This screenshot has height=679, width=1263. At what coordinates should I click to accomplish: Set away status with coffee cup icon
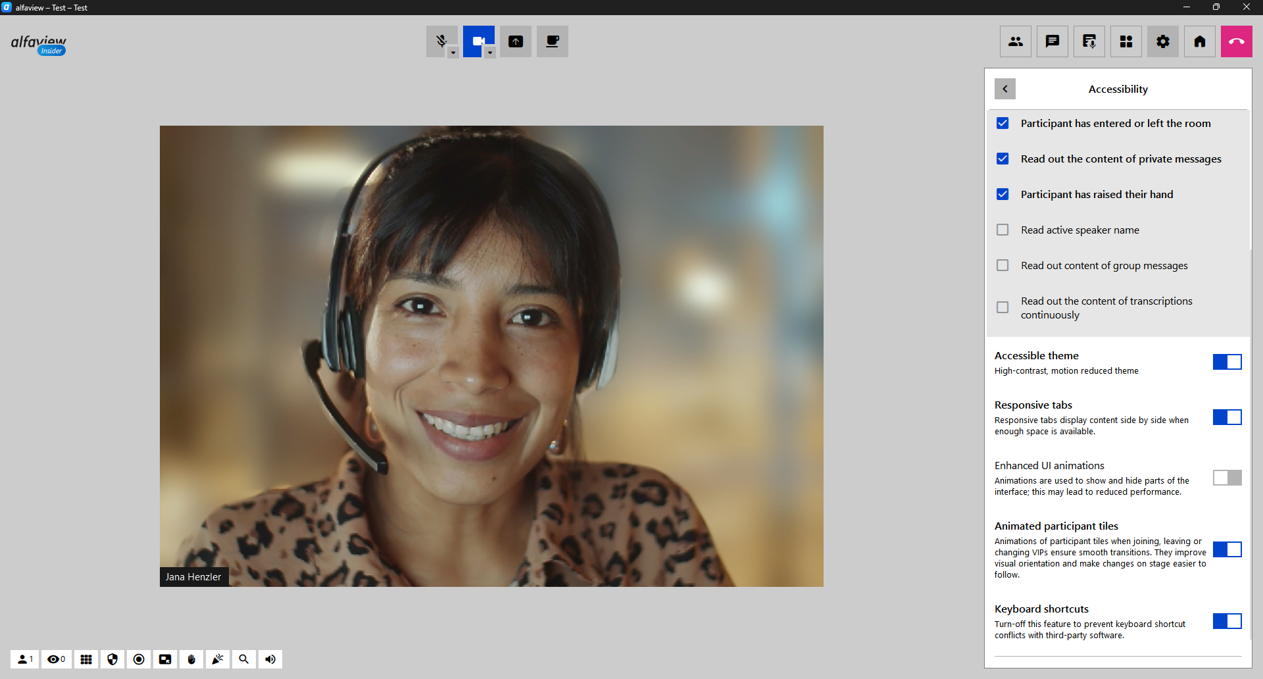click(553, 41)
